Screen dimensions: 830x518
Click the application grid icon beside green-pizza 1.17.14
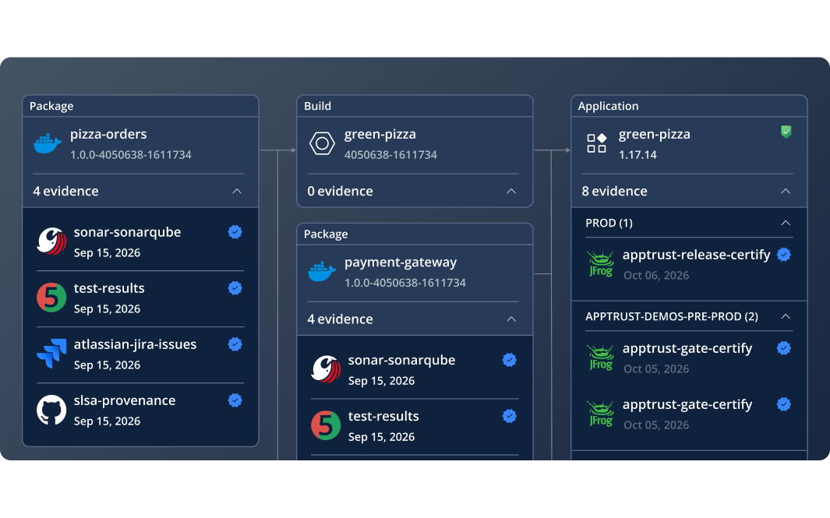[596, 143]
